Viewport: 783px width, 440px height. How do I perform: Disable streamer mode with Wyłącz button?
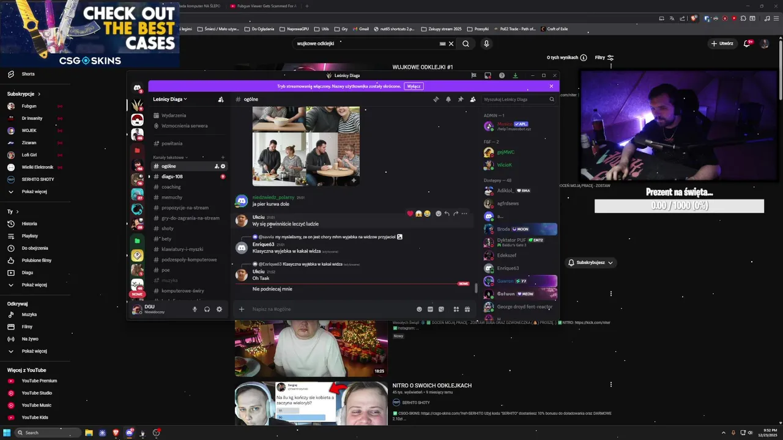414,86
